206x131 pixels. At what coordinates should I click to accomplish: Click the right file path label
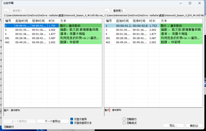tap(154, 16)
